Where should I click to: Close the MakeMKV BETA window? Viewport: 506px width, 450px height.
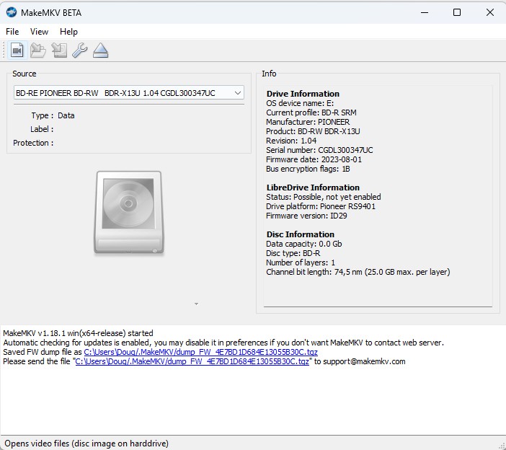click(x=489, y=12)
